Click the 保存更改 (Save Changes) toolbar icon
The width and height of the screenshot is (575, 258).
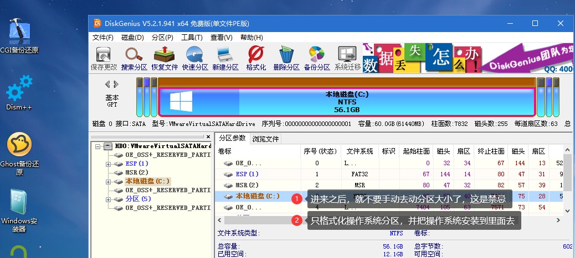tap(104, 59)
